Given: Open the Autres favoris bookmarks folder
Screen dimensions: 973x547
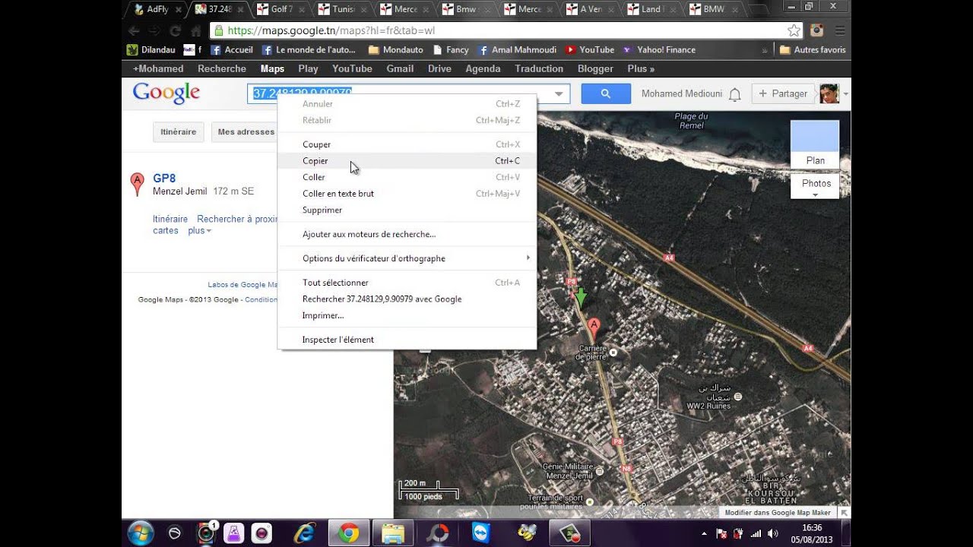Looking at the screenshot, I should [x=813, y=50].
